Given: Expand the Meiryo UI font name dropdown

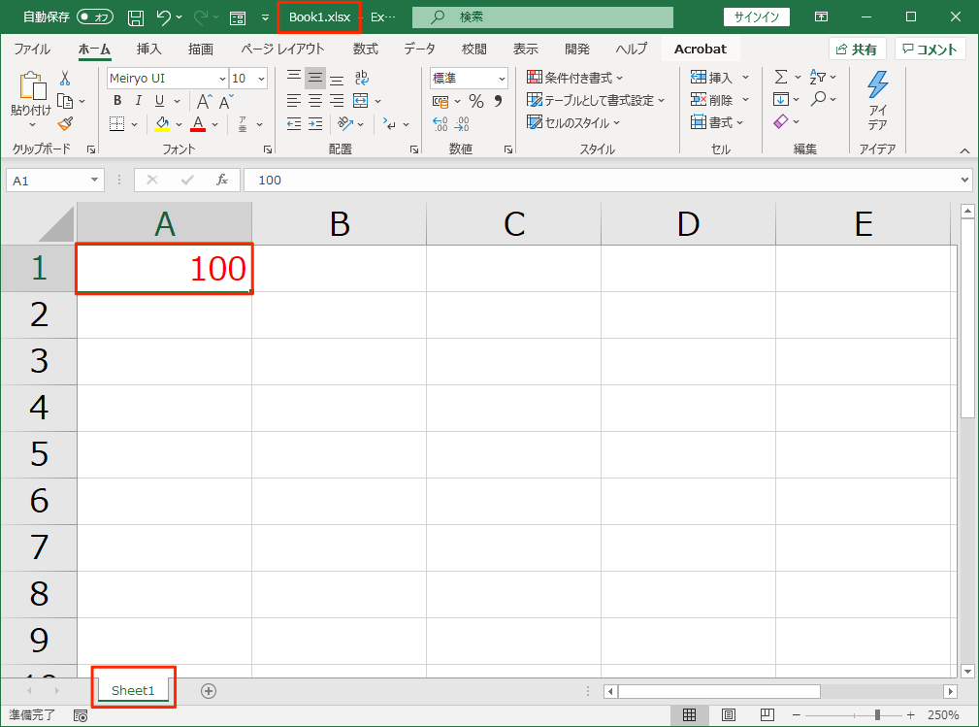Looking at the screenshot, I should click(x=222, y=79).
